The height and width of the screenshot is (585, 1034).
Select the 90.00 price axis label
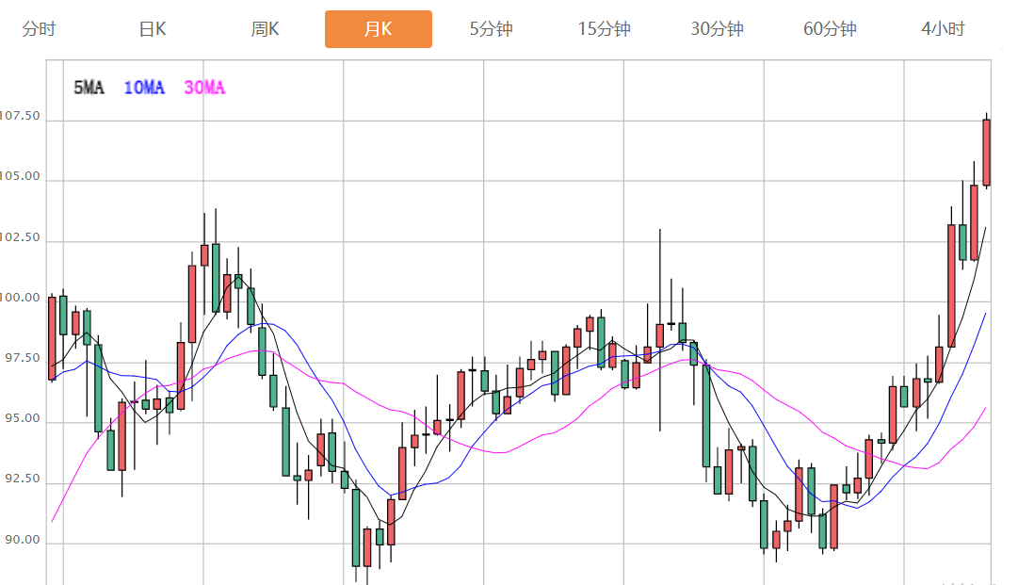click(21, 541)
